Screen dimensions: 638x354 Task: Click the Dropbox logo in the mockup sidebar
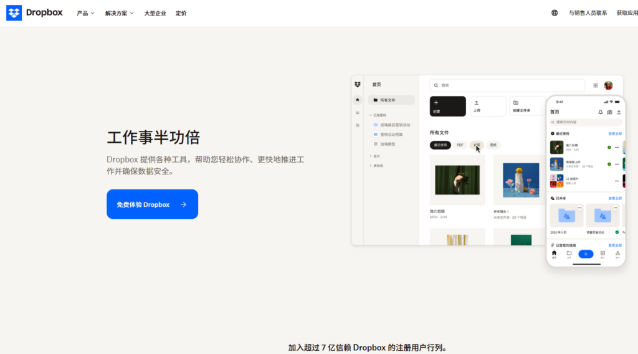coord(357,85)
